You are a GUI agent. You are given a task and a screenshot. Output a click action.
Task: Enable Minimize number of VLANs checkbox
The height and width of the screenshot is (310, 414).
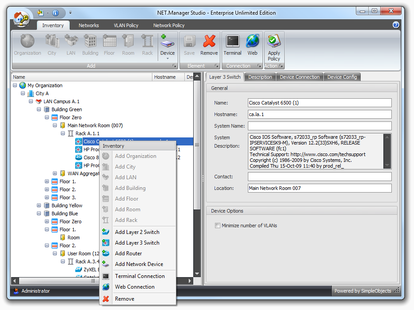pos(218,225)
